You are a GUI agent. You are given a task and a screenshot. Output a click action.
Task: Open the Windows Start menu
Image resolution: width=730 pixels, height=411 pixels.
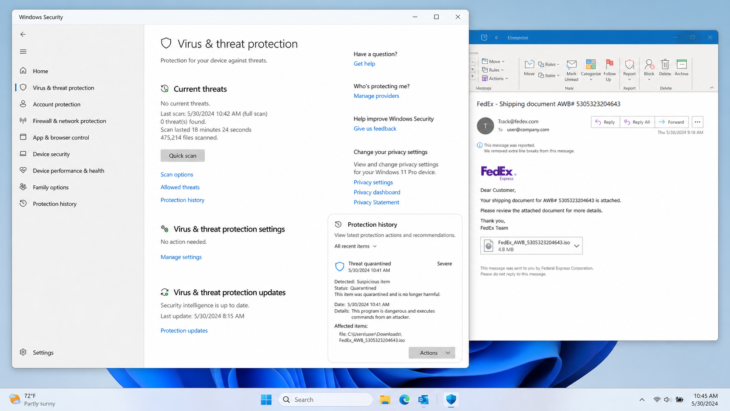pos(266,399)
